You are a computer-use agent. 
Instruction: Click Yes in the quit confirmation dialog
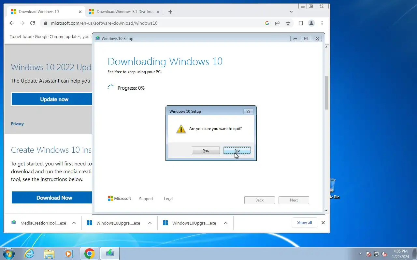(x=206, y=150)
